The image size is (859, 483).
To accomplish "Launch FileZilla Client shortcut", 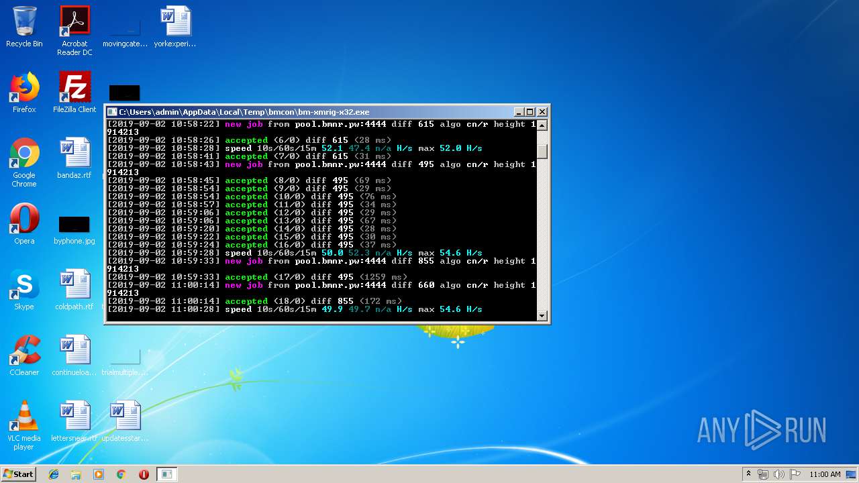I will pyautogui.click(x=74, y=93).
